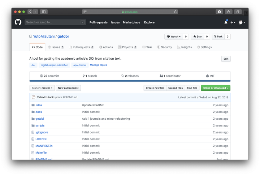Viewport: 260px width, 175px height.
Task: Switch to the Actions tab
Action: 106,47
